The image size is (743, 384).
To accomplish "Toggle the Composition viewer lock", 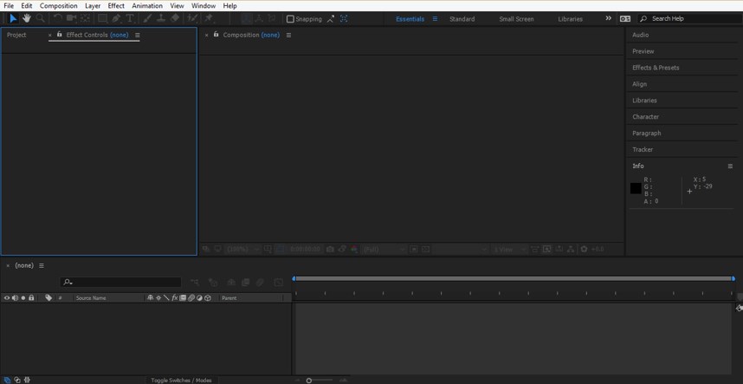I will (x=216, y=35).
